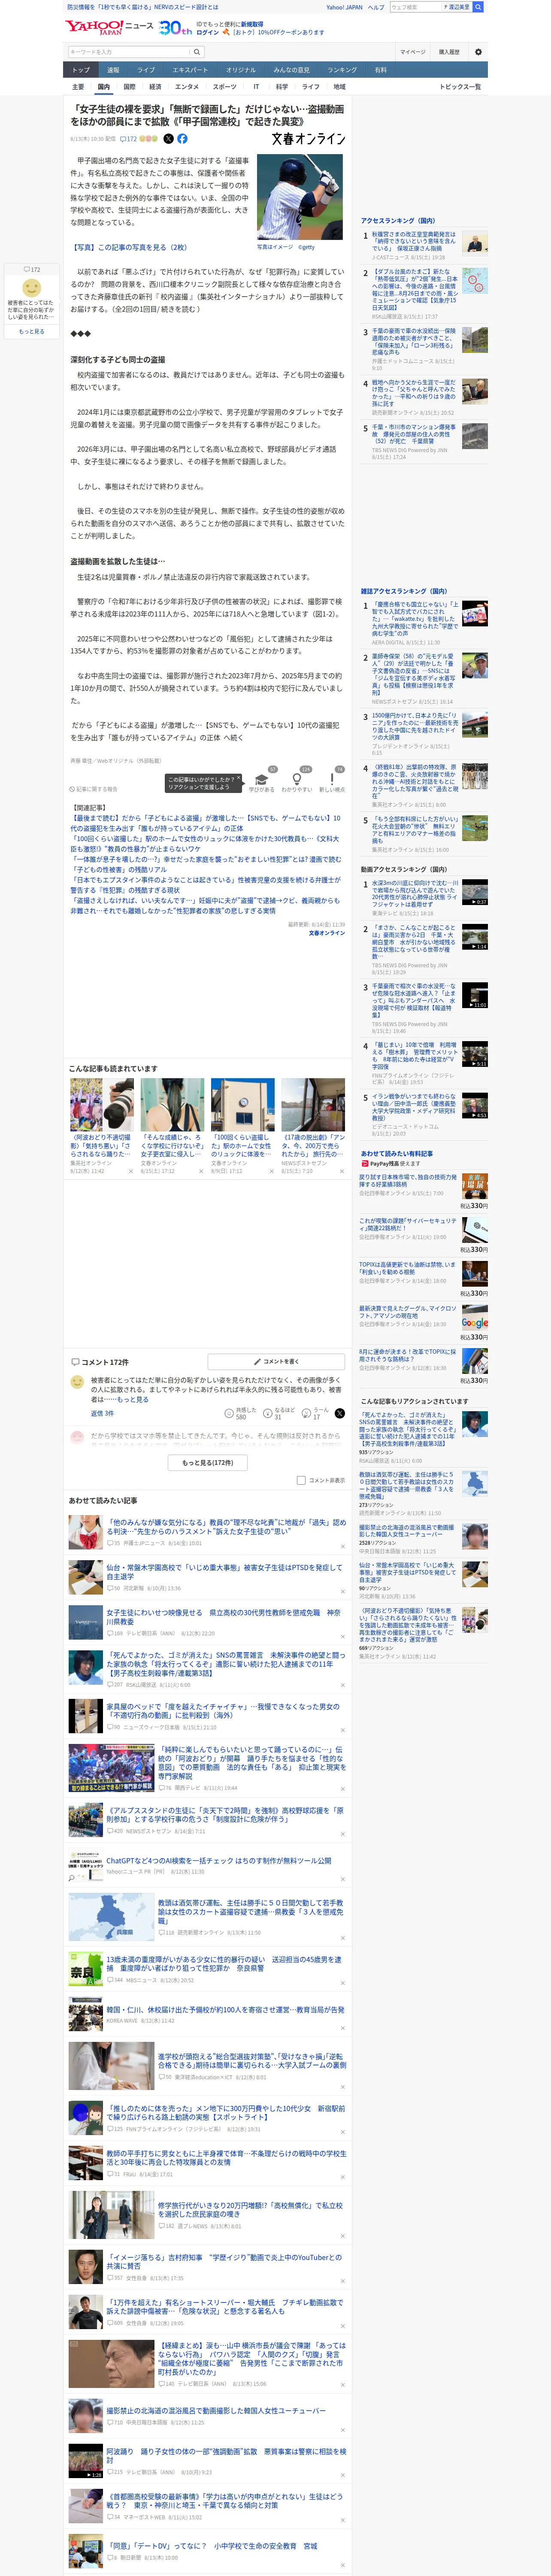Select the 国内 category tab
551x2576 pixels.
103,87
